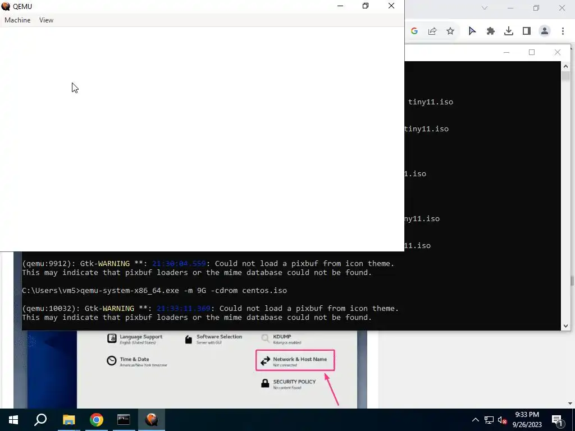The image size is (575, 431).
Task: Switch to Command Prompt taskbar icon
Action: 124,420
